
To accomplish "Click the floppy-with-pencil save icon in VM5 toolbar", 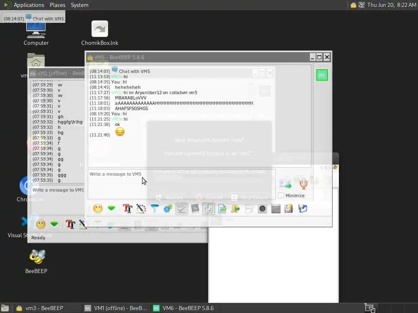I will pyautogui.click(x=289, y=209).
